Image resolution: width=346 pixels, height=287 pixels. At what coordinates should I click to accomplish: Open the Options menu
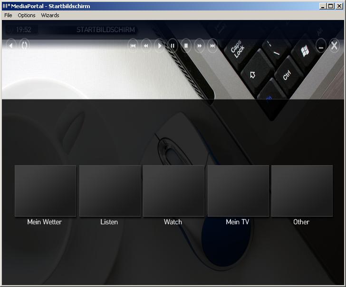27,15
